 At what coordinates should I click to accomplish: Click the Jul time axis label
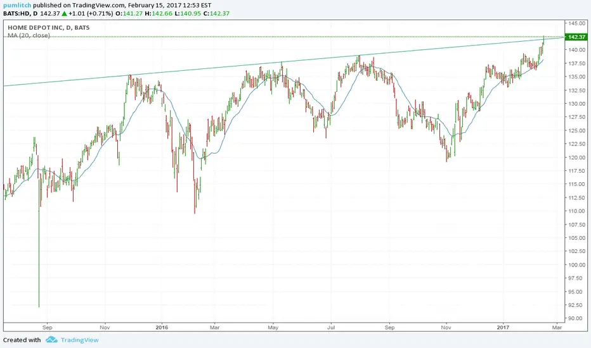[331, 327]
